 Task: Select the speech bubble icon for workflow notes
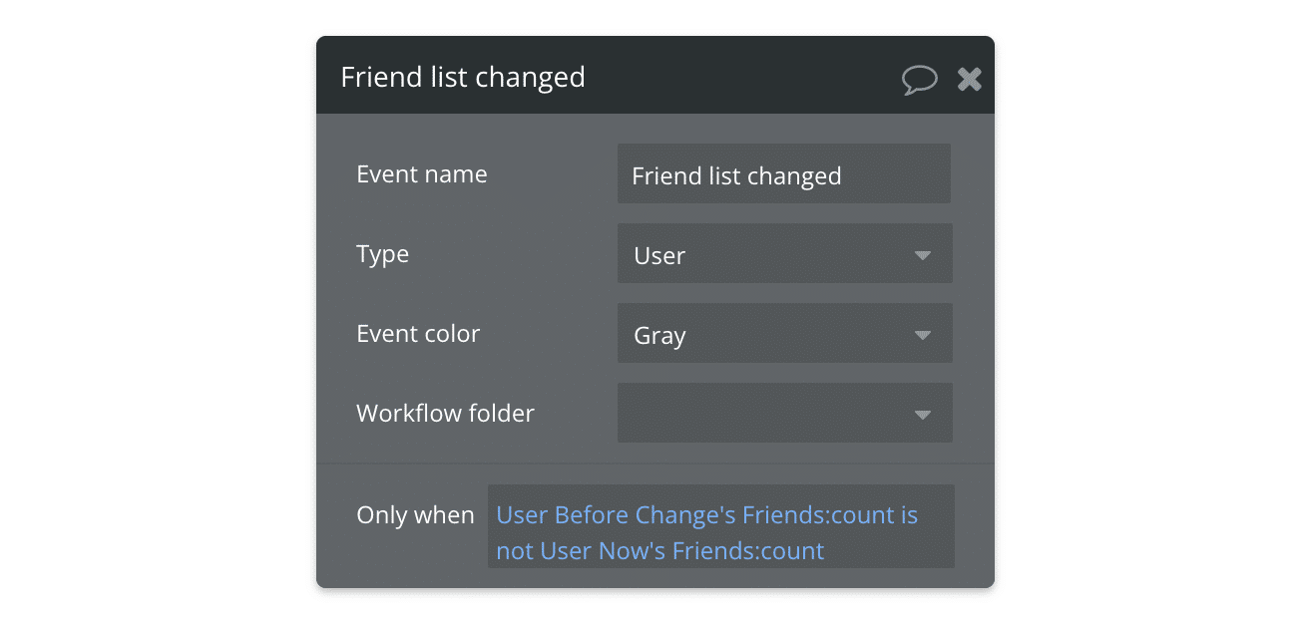[919, 78]
